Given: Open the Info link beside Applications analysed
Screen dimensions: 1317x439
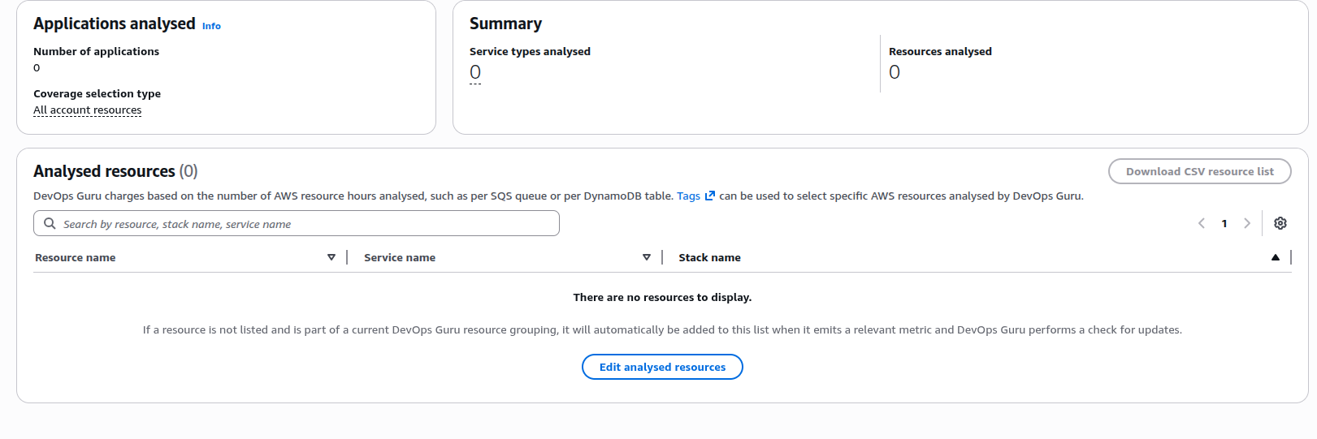Looking at the screenshot, I should coord(211,26).
